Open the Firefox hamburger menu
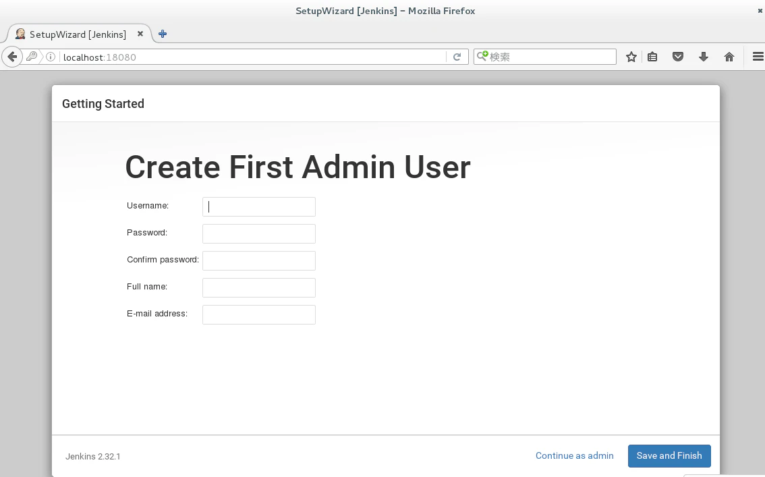 click(x=757, y=56)
